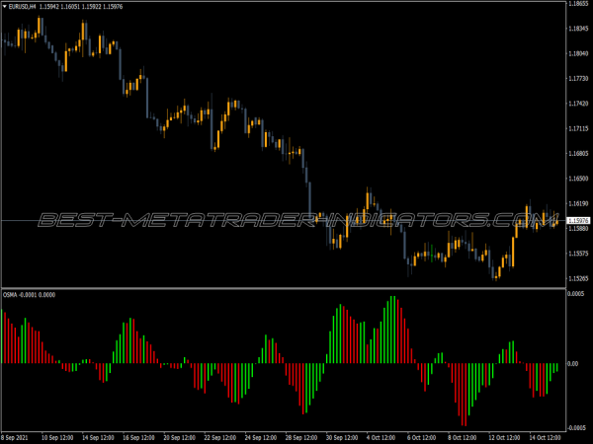This screenshot has width=593, height=444.
Task: Click price axis label 1.17730
Action: [578, 79]
